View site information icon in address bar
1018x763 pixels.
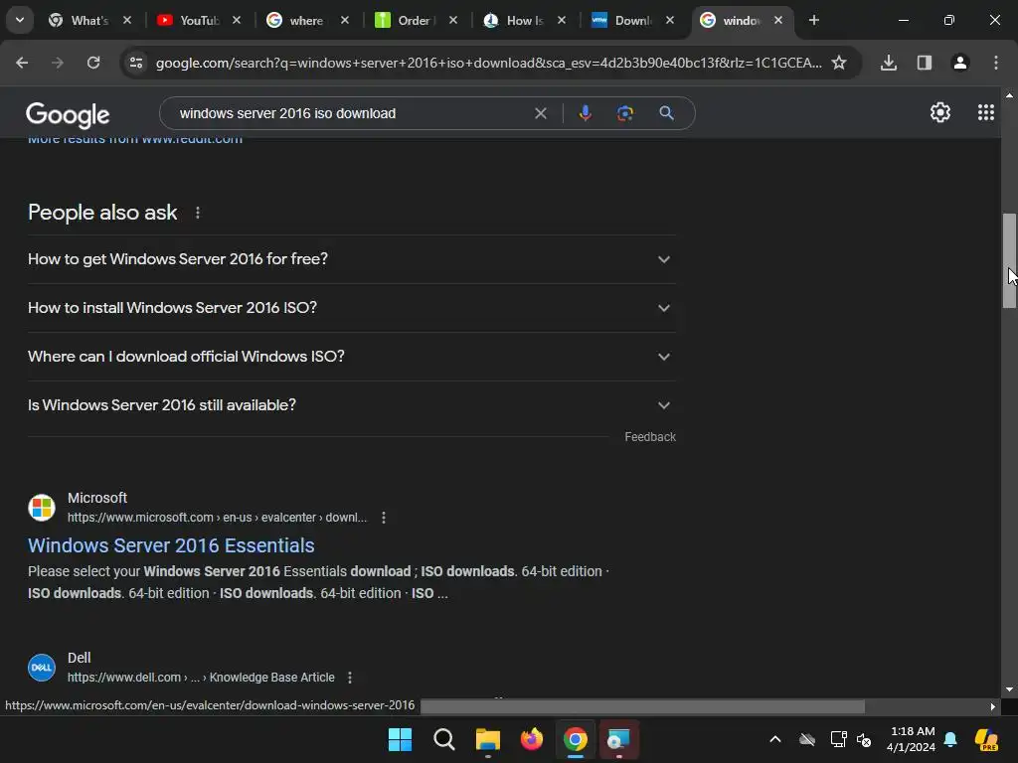(x=136, y=63)
